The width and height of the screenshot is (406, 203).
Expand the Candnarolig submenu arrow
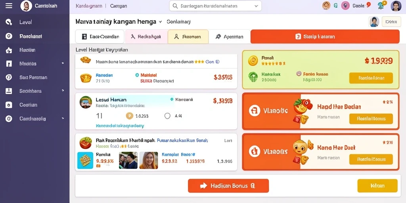point(63,118)
